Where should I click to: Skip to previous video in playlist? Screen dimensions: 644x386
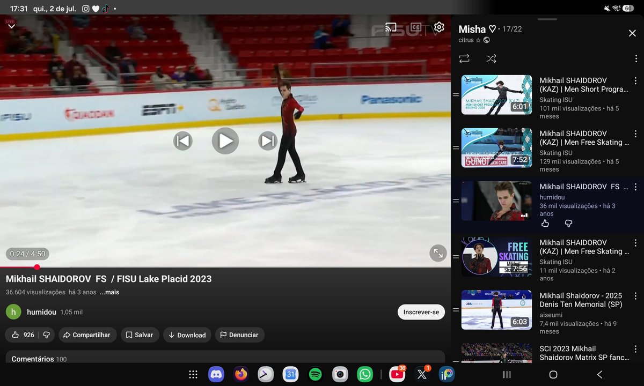click(x=182, y=141)
